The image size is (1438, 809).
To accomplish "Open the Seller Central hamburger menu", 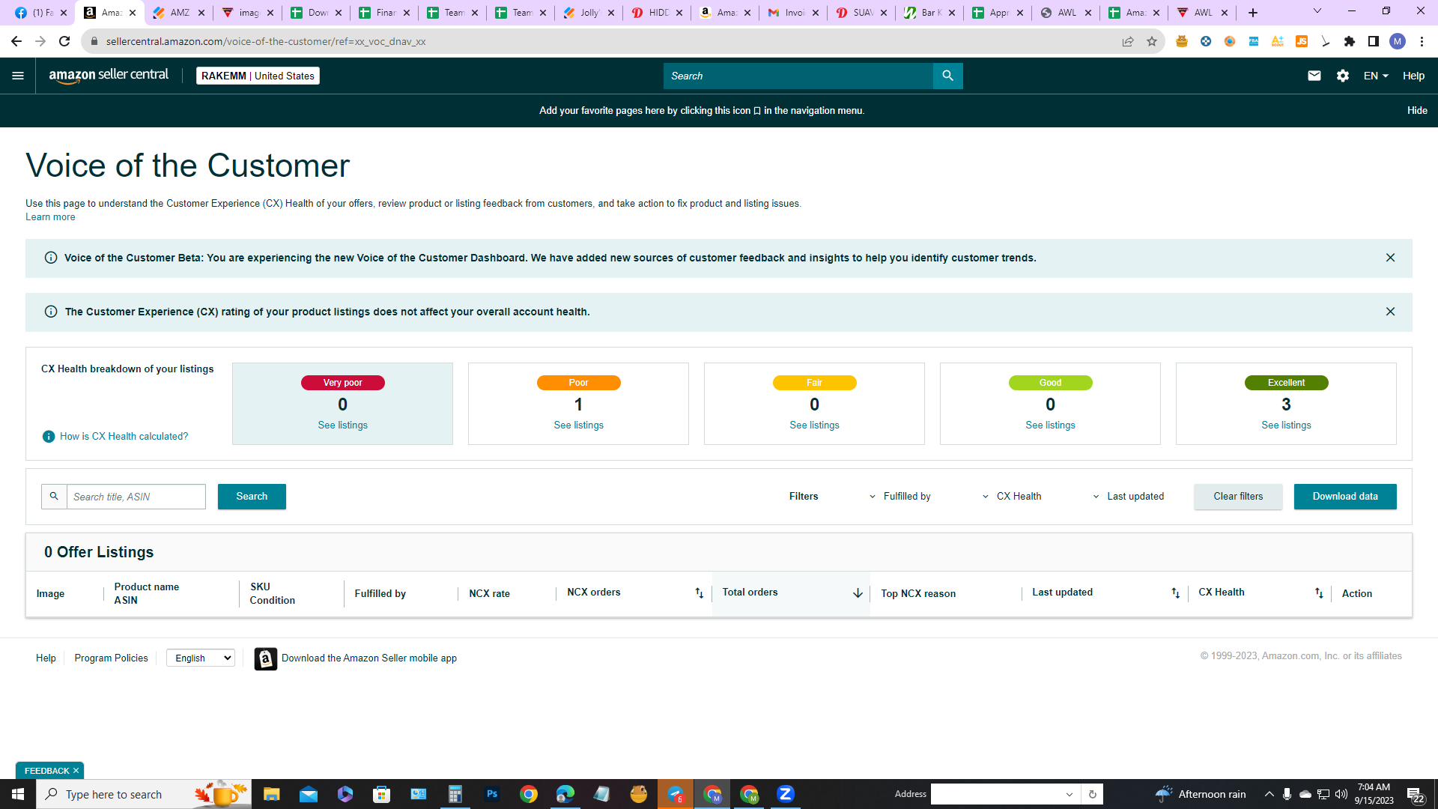I will click(x=18, y=76).
